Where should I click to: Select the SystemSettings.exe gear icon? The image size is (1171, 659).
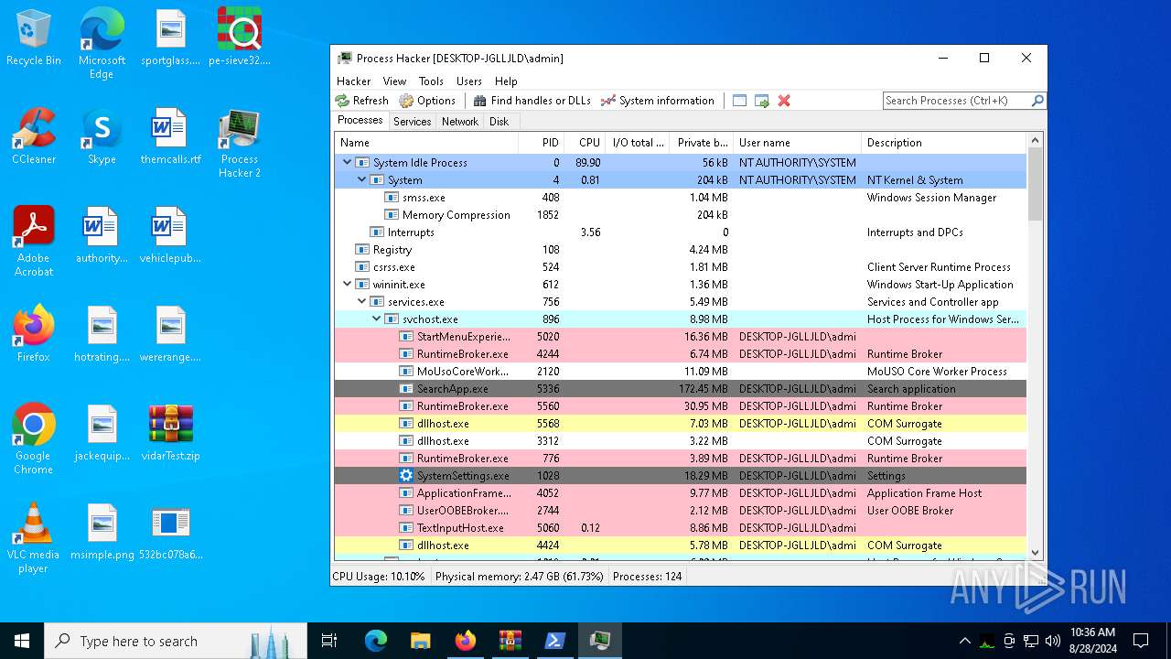tap(406, 476)
